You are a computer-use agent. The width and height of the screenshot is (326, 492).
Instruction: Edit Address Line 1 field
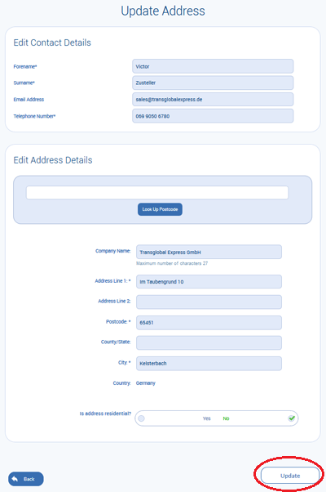point(209,282)
